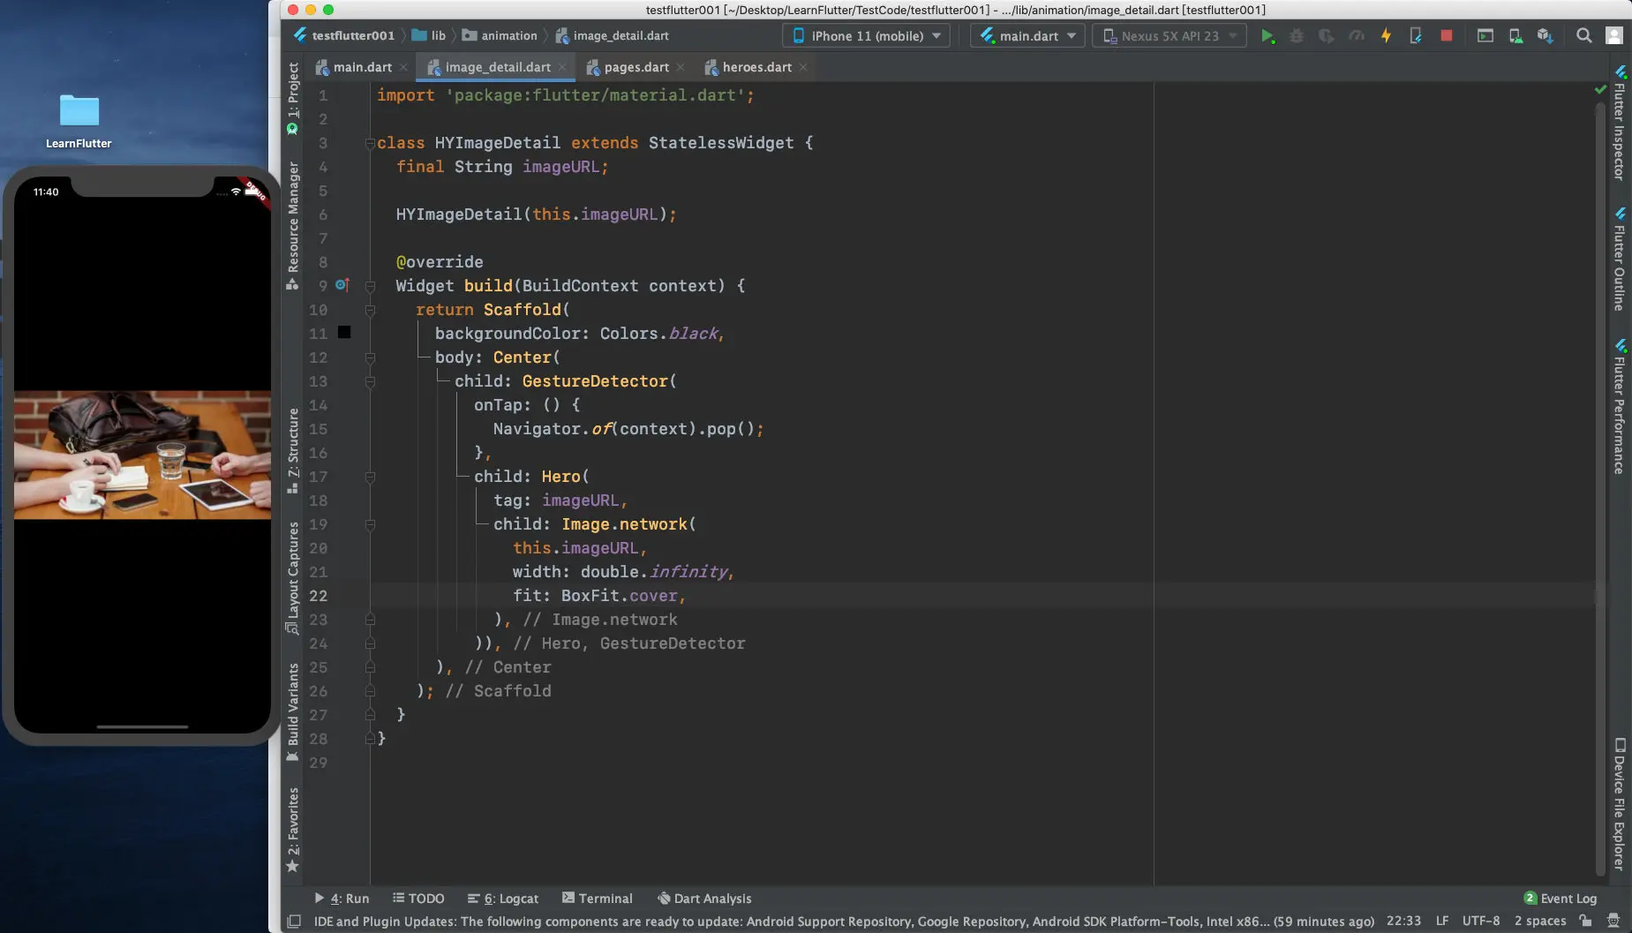
Task: Toggle the Project tool window
Action: point(293,98)
